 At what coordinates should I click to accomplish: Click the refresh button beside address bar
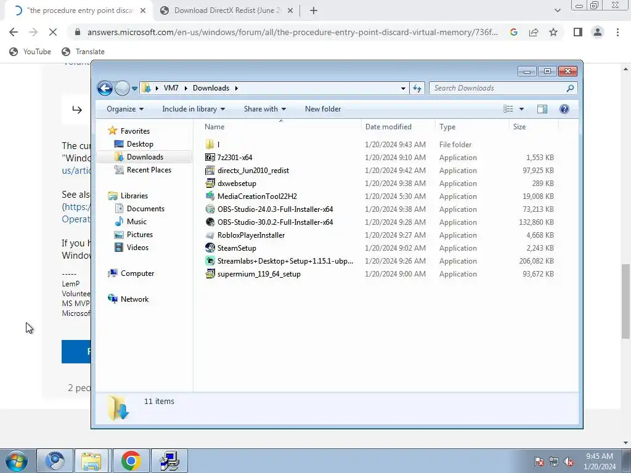coord(417,88)
